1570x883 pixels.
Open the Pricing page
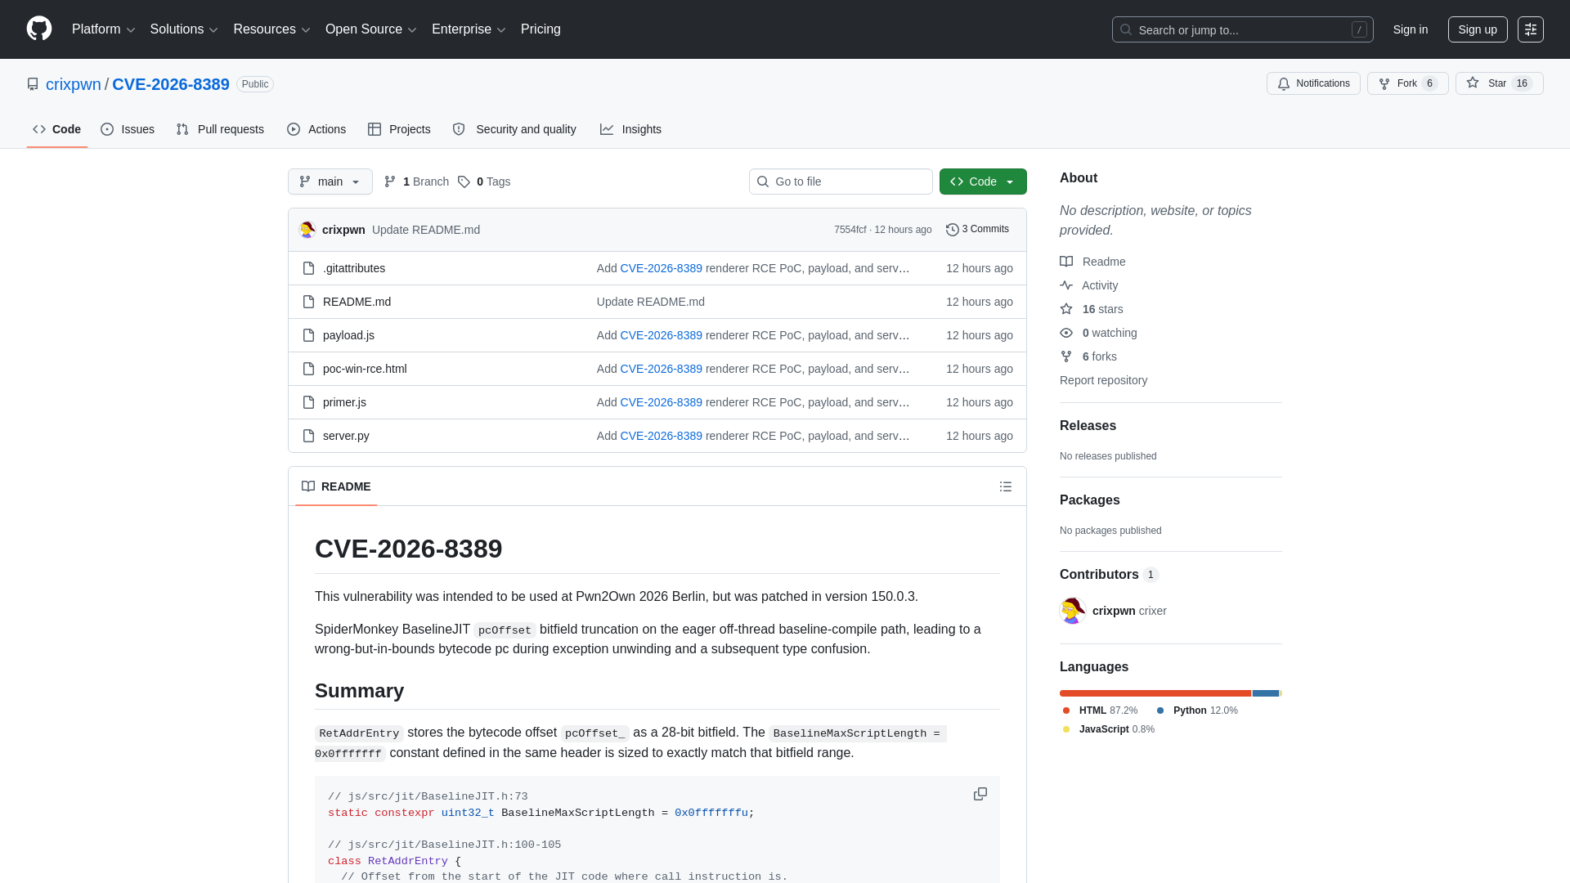click(x=541, y=29)
